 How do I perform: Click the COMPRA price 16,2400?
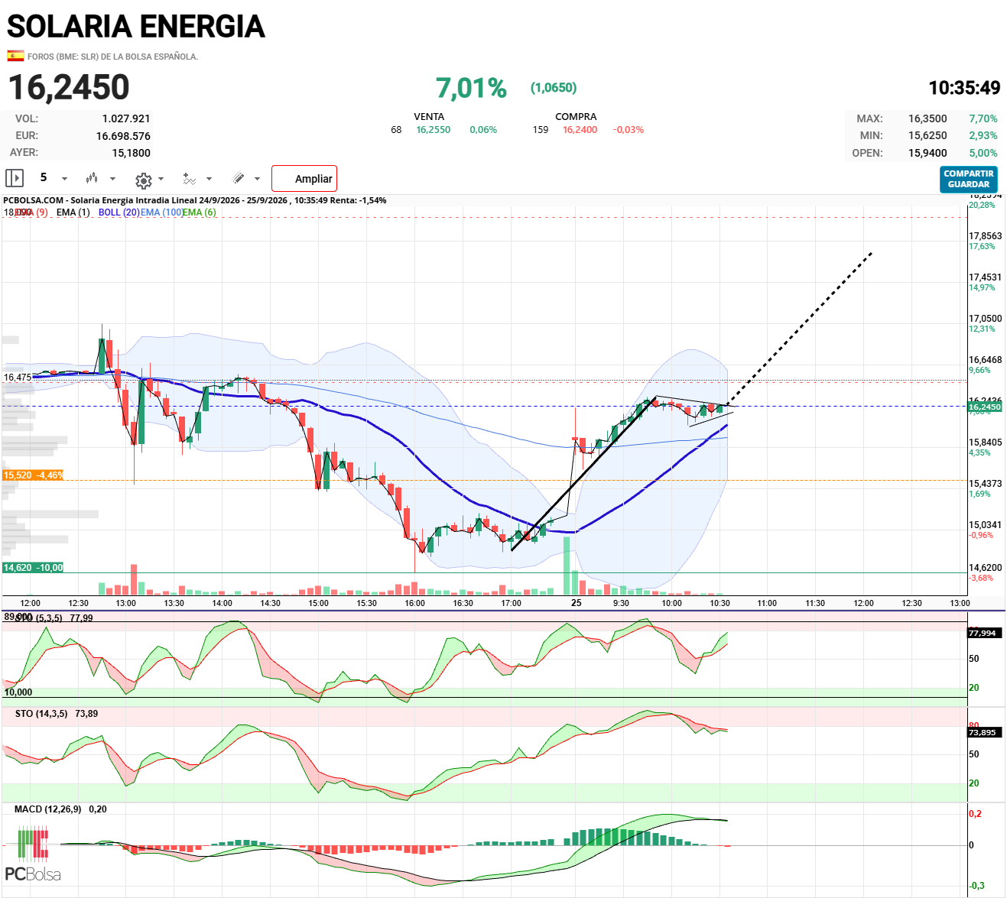(x=580, y=130)
